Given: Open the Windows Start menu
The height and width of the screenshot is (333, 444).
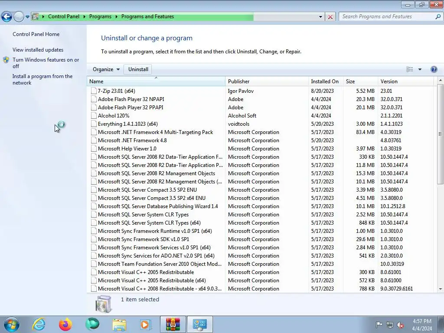Looking at the screenshot, I should coord(12,324).
